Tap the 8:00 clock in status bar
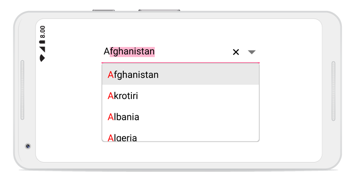The height and width of the screenshot is (178, 356). point(42,32)
